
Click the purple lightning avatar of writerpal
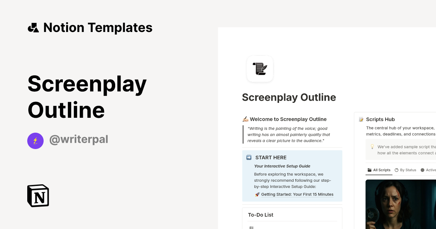point(35,141)
